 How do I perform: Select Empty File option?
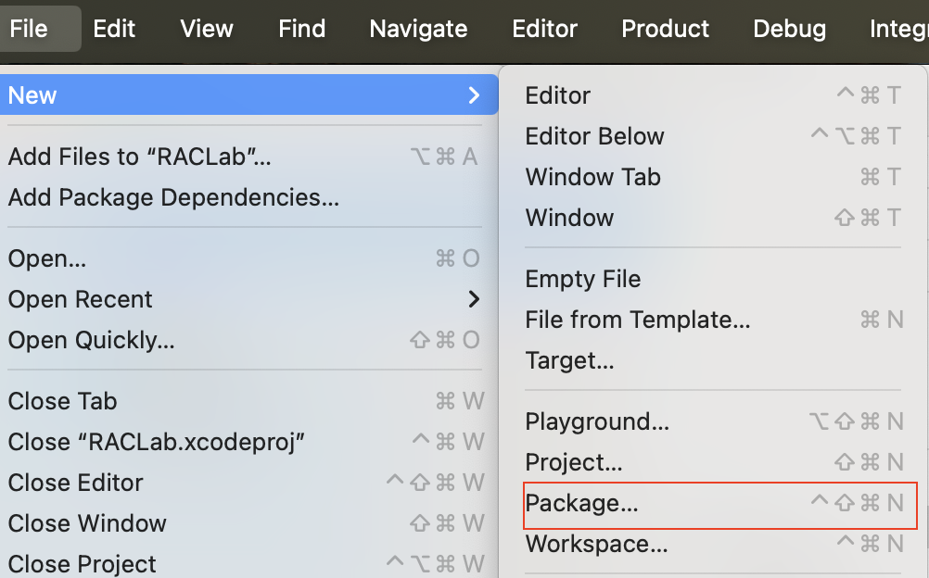click(583, 279)
